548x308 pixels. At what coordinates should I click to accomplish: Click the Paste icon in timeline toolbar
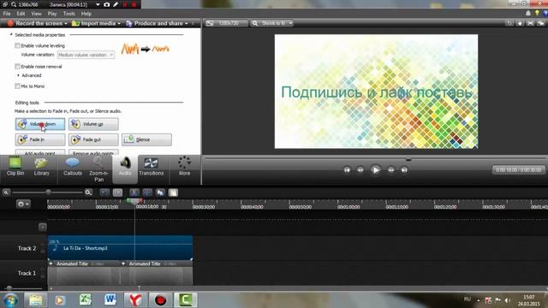click(x=173, y=192)
